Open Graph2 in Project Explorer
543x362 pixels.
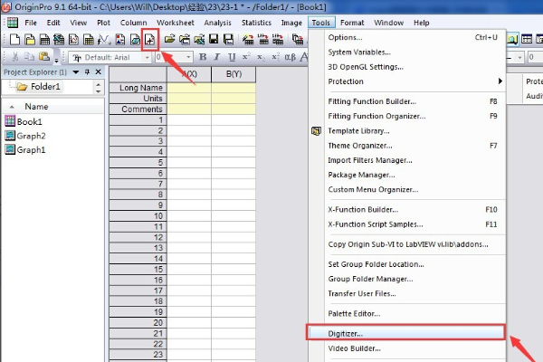[31, 136]
